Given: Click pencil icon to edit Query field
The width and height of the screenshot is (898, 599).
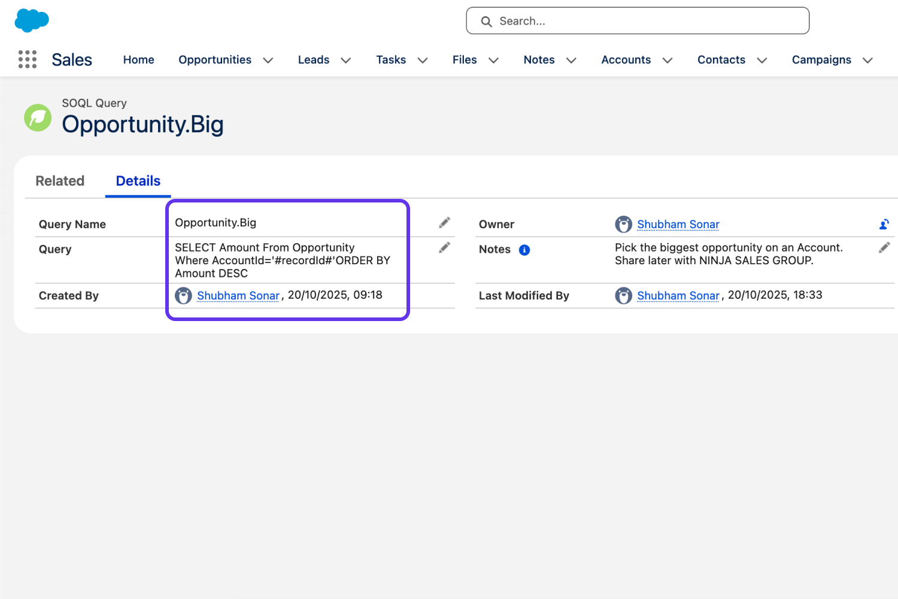Looking at the screenshot, I should (444, 248).
